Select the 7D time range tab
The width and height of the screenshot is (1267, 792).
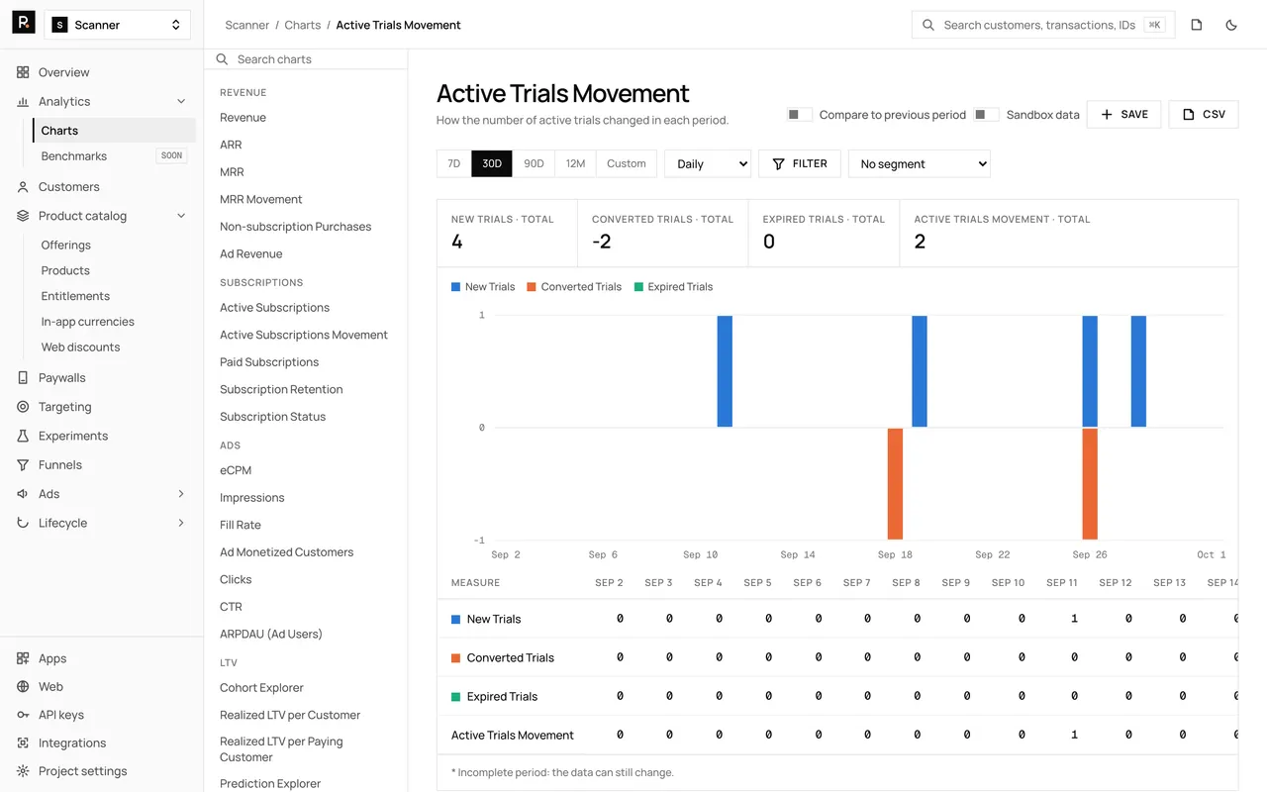click(x=454, y=163)
